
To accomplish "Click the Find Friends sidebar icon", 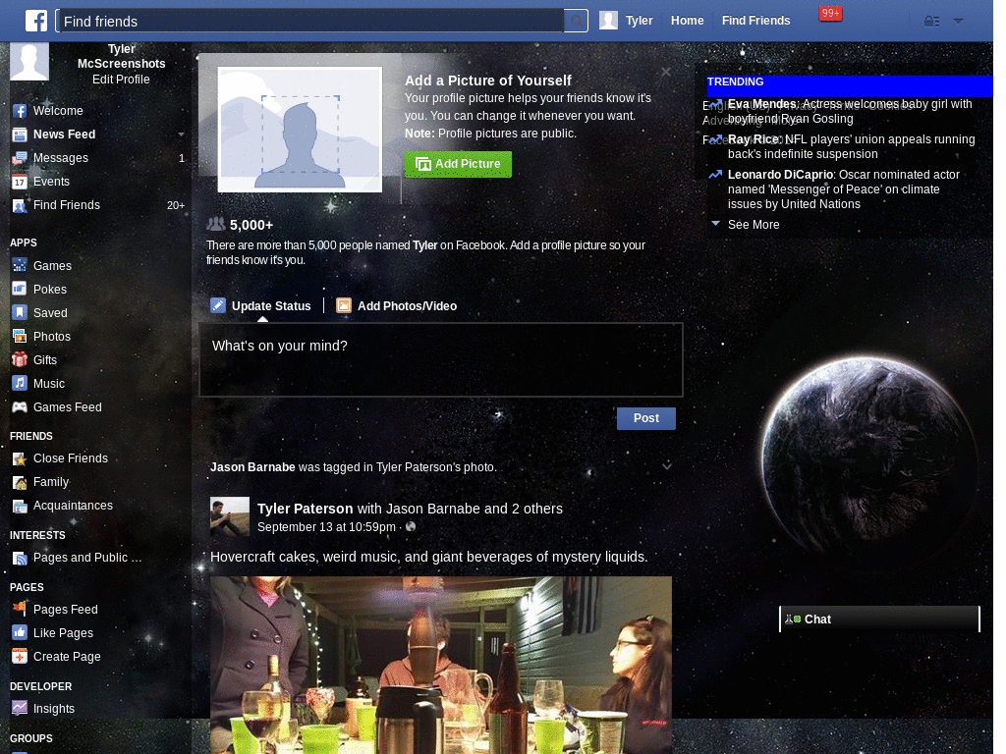I will point(20,206).
